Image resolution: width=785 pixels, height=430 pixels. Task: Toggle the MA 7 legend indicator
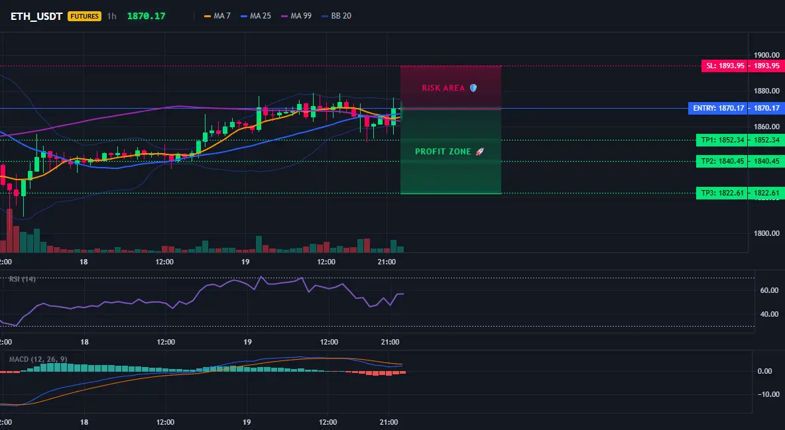217,16
